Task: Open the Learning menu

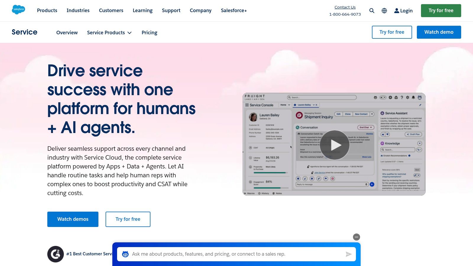Action: (x=142, y=10)
